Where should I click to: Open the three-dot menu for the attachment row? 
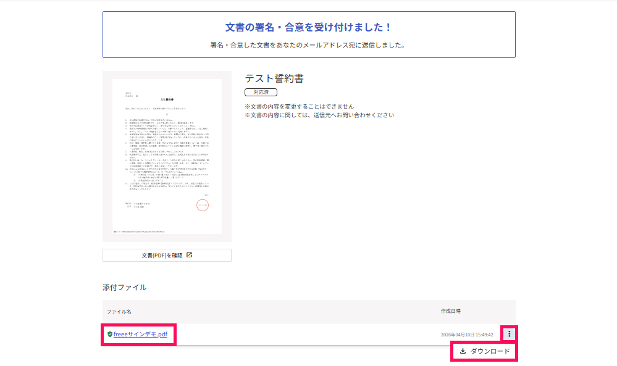[509, 334]
